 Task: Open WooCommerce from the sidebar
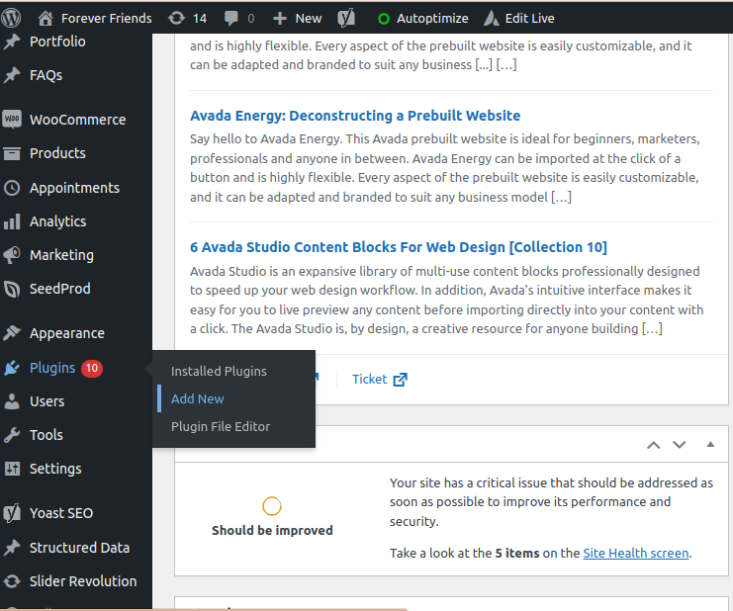coord(77,120)
